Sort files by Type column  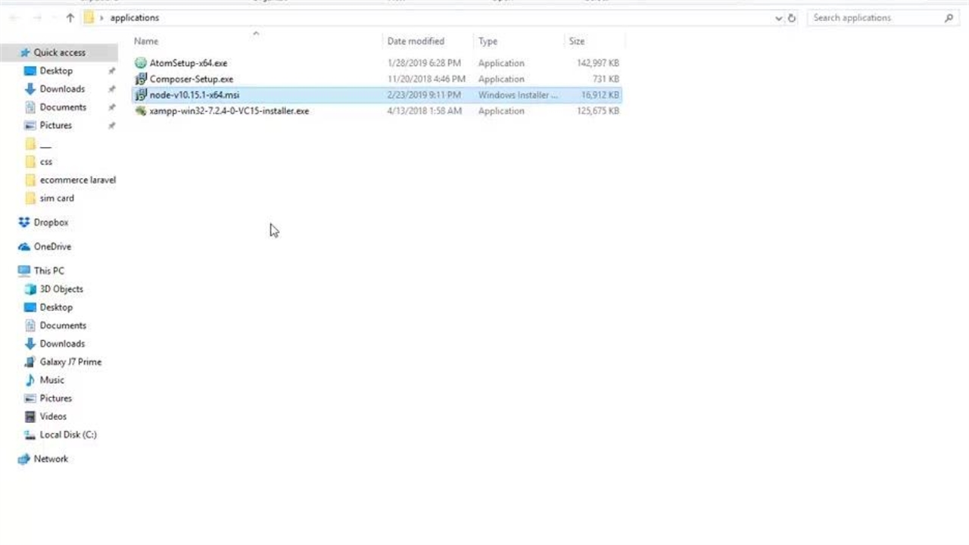(488, 41)
